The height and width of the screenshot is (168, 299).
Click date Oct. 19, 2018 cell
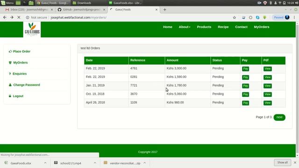(x=107, y=94)
